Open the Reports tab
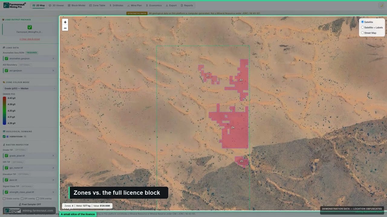 [x=187, y=5]
